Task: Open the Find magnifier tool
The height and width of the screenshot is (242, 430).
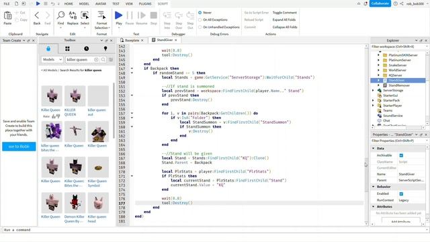Action: tap(60, 15)
